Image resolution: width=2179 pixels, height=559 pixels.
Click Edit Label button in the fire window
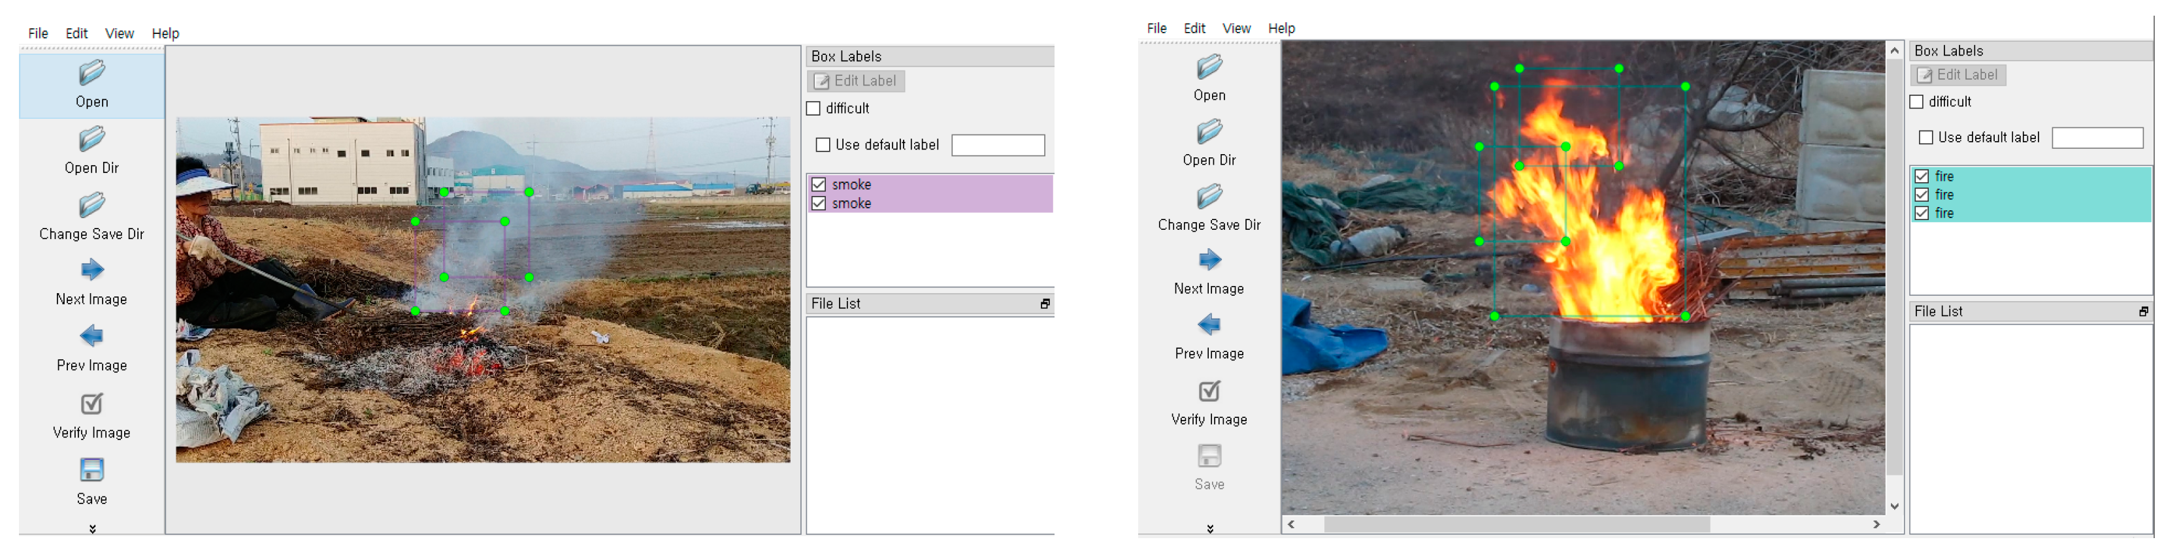pyautogui.click(x=1958, y=75)
